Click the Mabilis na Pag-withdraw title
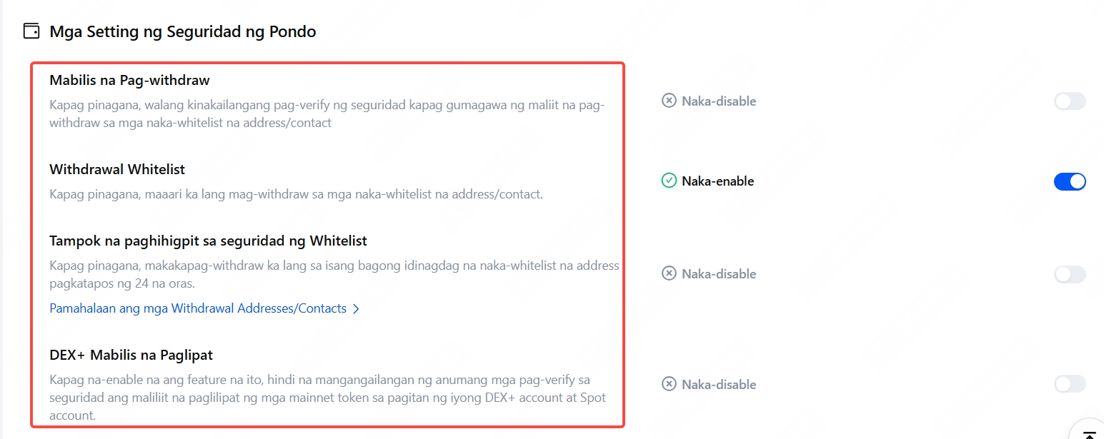The height and width of the screenshot is (439, 1104). click(x=129, y=80)
